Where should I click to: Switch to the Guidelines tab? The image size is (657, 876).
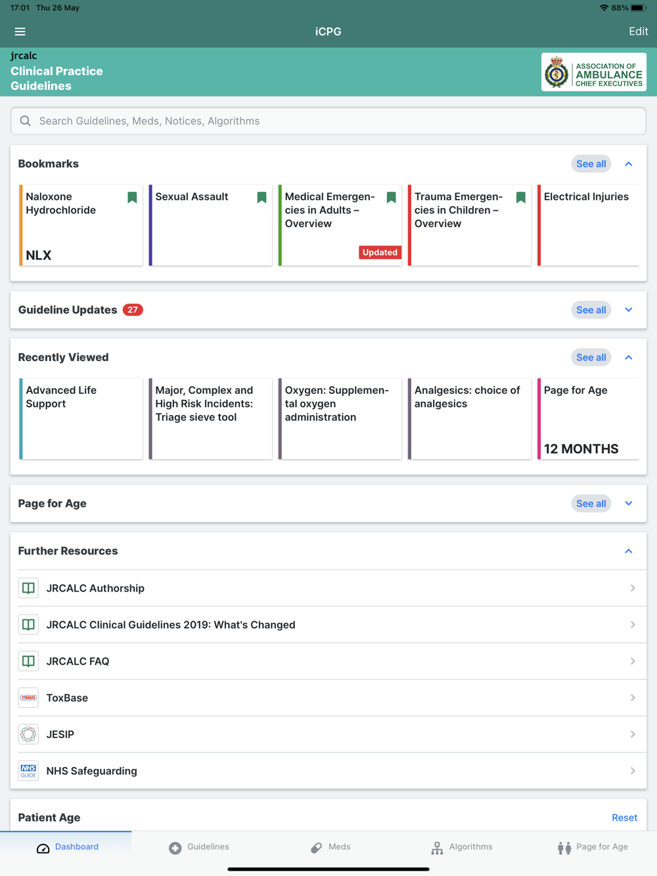pyautogui.click(x=199, y=847)
